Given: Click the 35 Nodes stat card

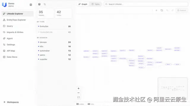Looking at the screenshot, I should (45, 13).
